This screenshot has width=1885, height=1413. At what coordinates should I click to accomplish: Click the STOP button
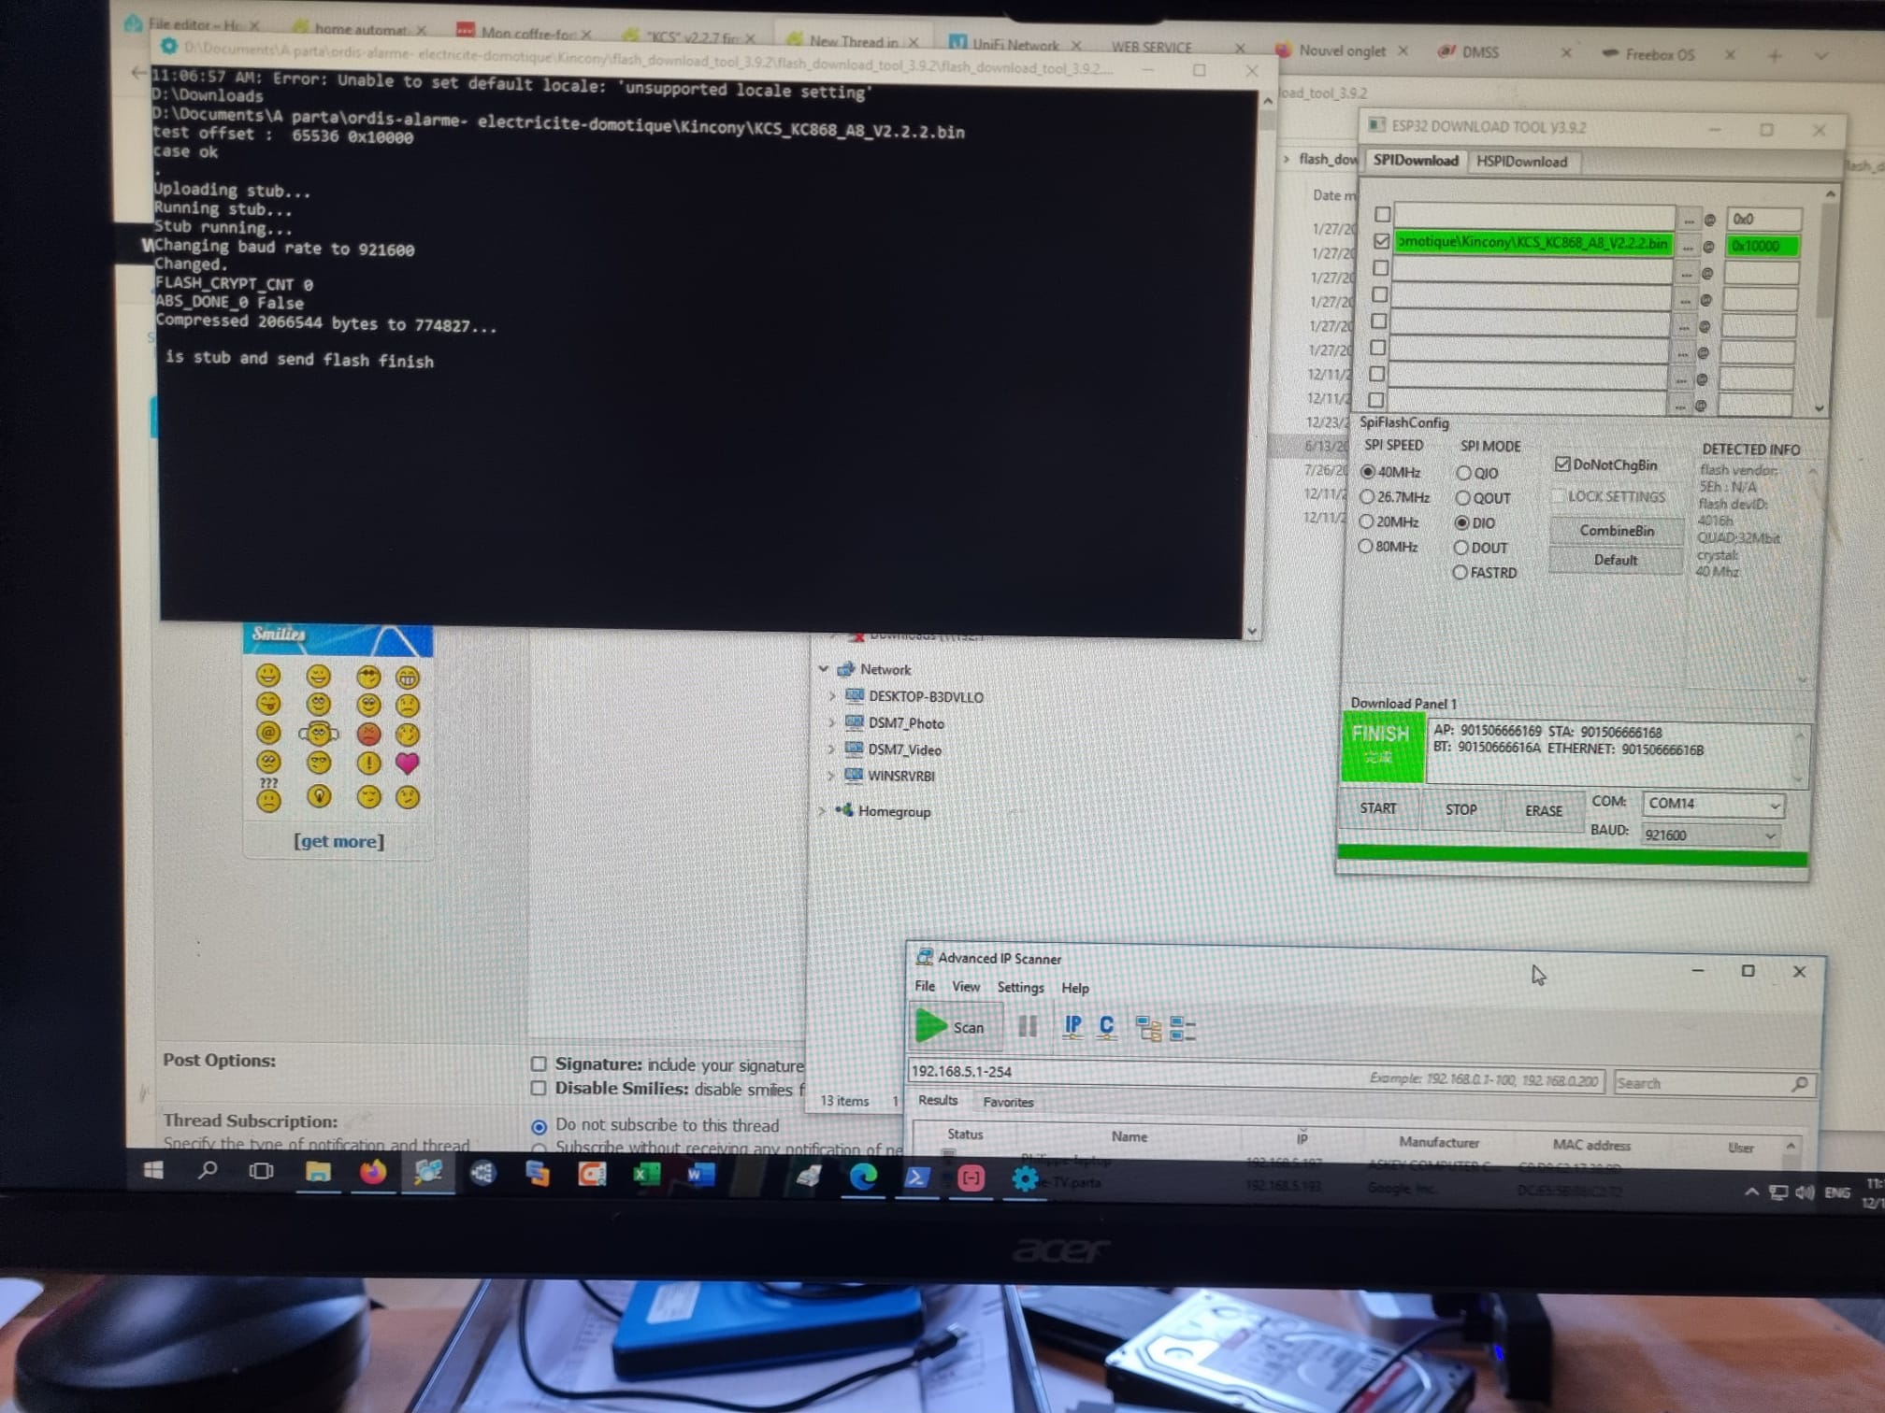point(1461,809)
